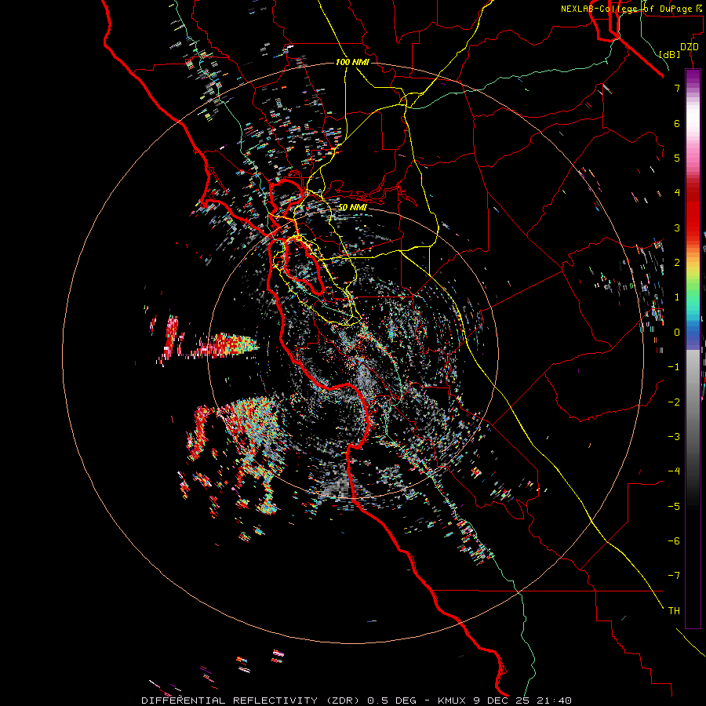Viewport: 706px width, 706px height.
Task: Click the "(ZDR)" product abbreviation in caption
Action: pyautogui.click(x=343, y=701)
